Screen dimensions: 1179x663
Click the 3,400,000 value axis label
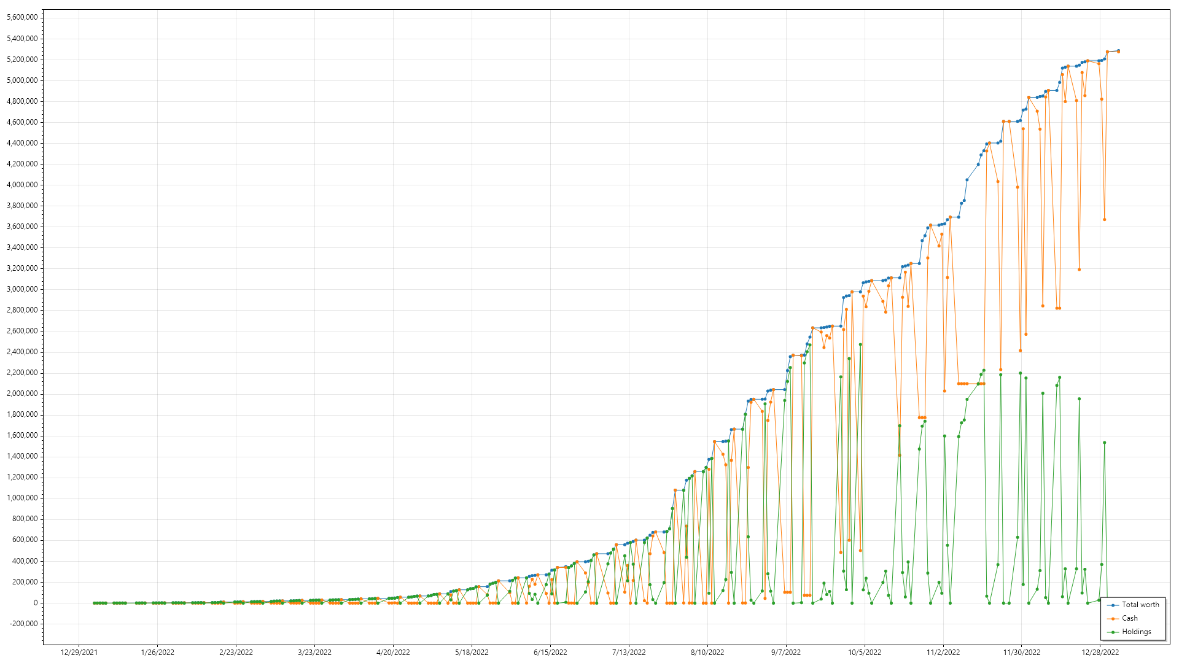point(22,247)
